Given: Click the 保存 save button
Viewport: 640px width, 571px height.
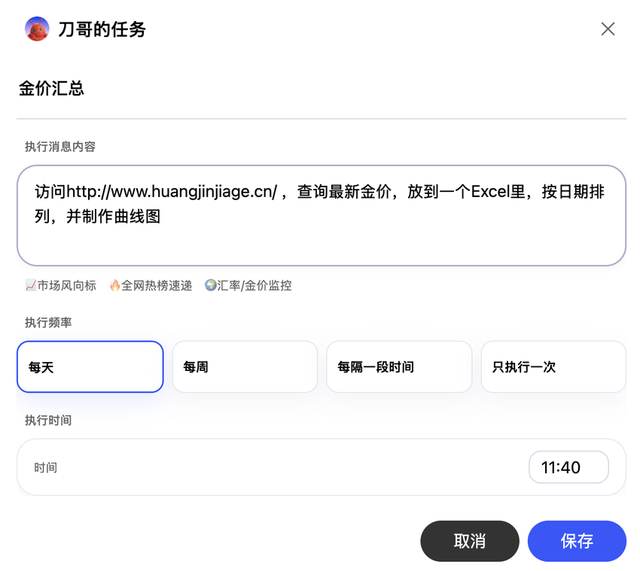Looking at the screenshot, I should pyautogui.click(x=577, y=541).
